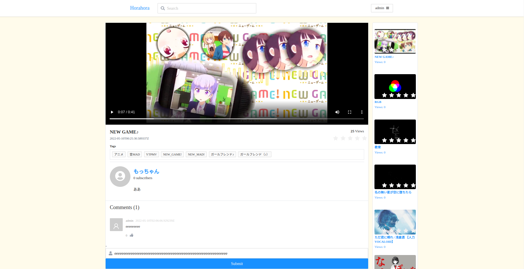Submit the comment
The height and width of the screenshot is (269, 524).
point(237,264)
